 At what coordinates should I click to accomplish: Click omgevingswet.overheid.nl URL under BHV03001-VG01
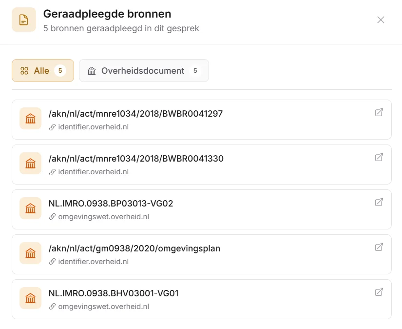tap(103, 307)
